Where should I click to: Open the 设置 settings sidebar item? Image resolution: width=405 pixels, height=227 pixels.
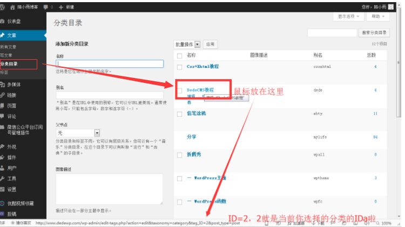11,189
